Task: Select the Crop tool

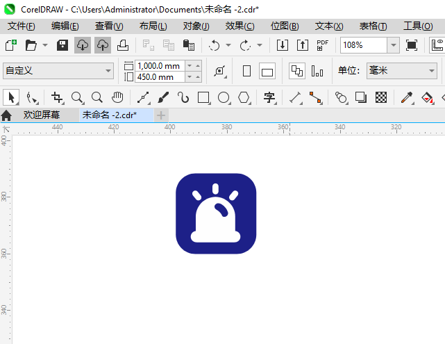Action: click(57, 98)
